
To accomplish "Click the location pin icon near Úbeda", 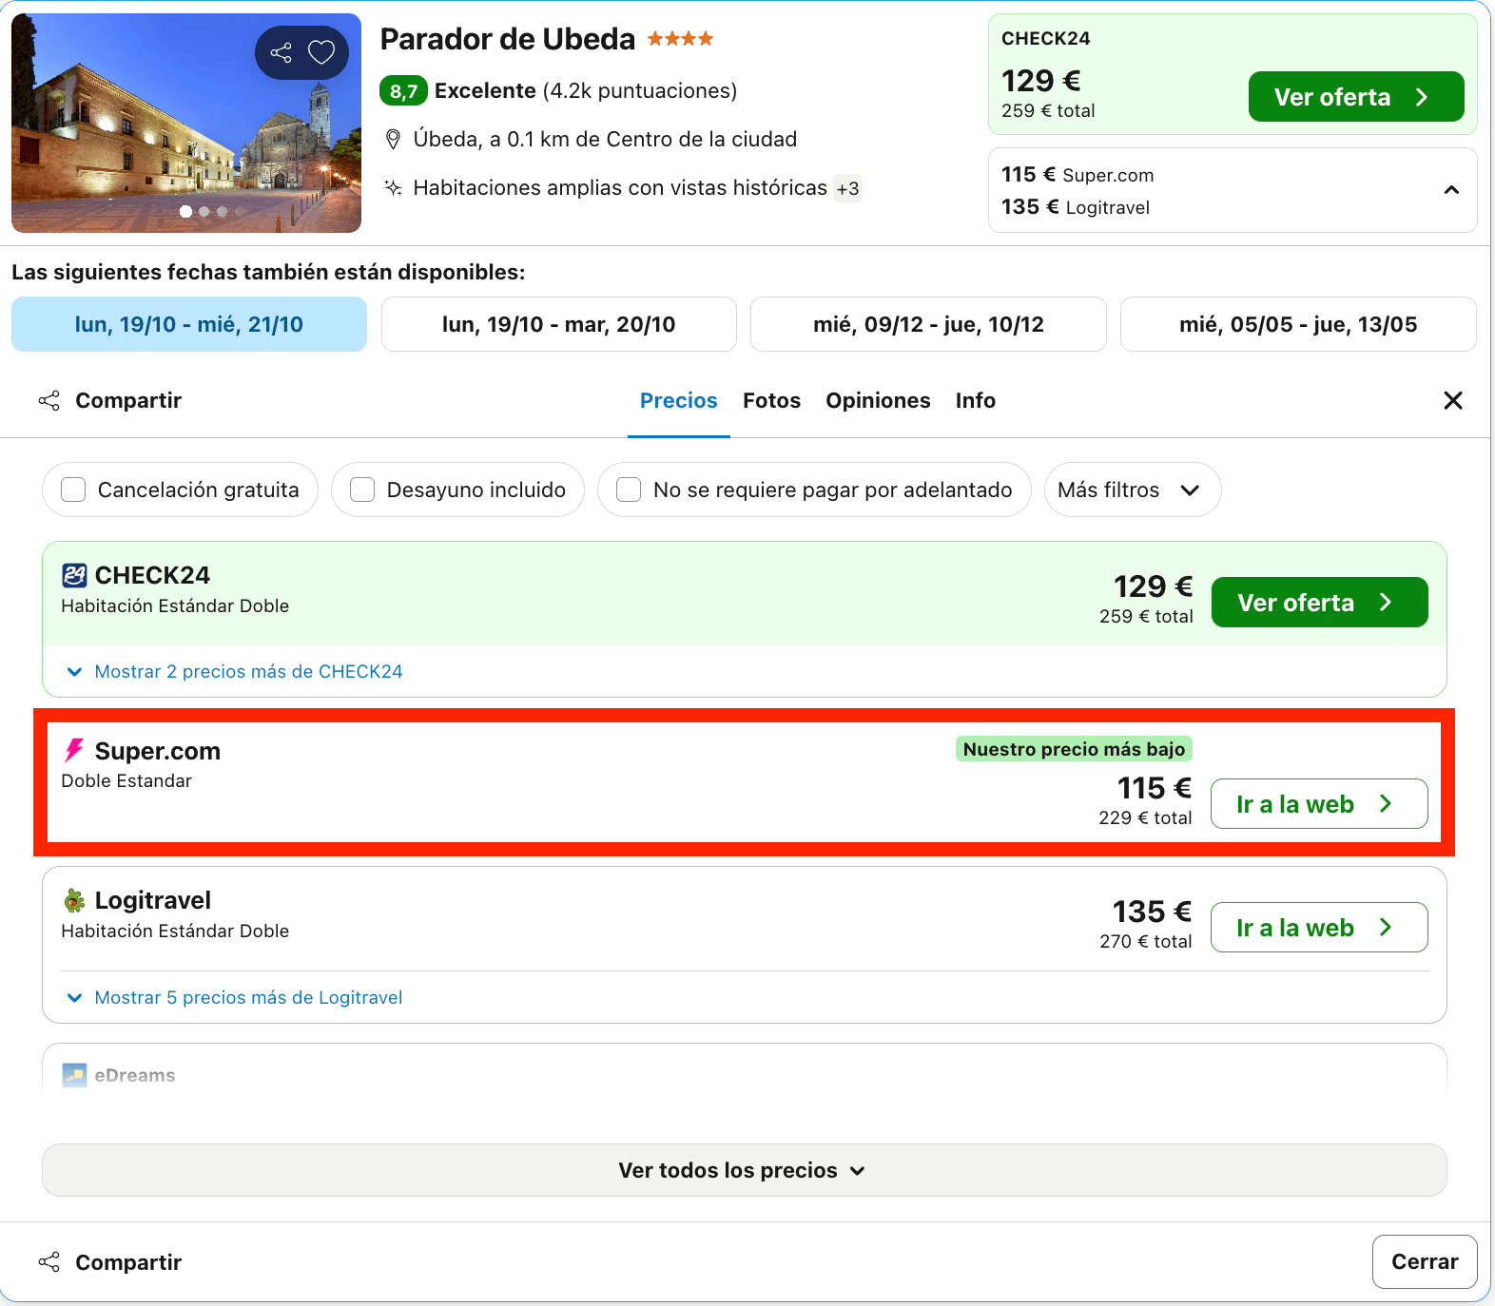I will (x=393, y=140).
